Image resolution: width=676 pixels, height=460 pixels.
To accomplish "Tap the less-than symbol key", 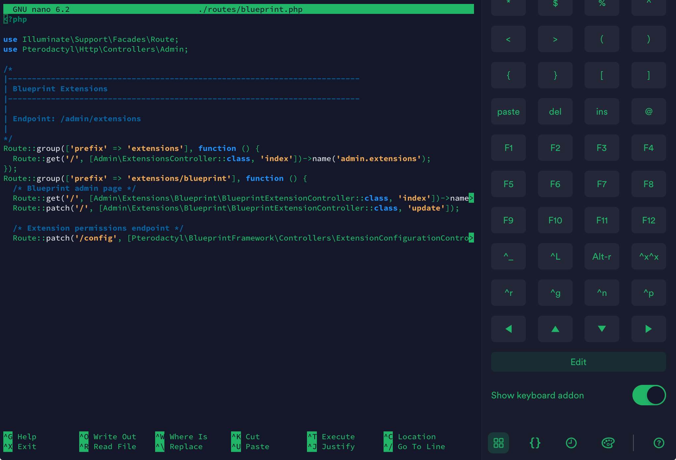I will coord(508,39).
